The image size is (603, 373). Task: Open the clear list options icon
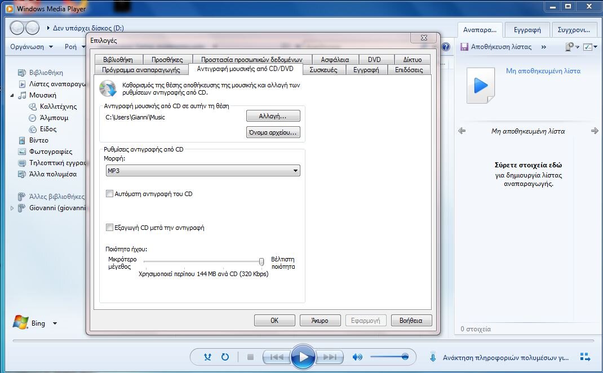(571, 47)
